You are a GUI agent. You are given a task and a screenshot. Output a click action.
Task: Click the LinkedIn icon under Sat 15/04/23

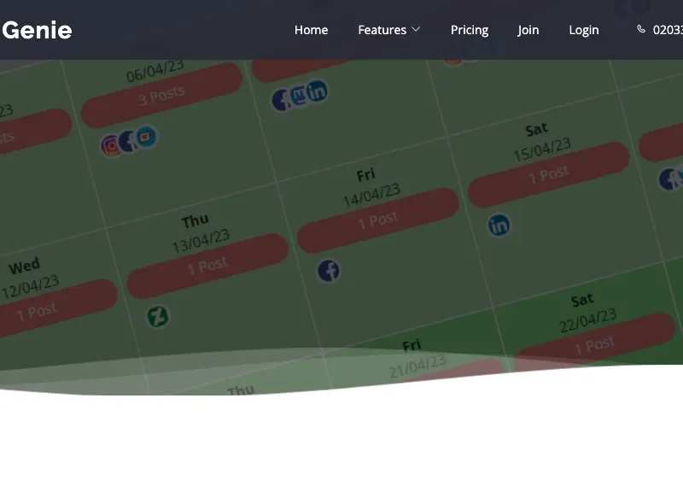coord(499,225)
